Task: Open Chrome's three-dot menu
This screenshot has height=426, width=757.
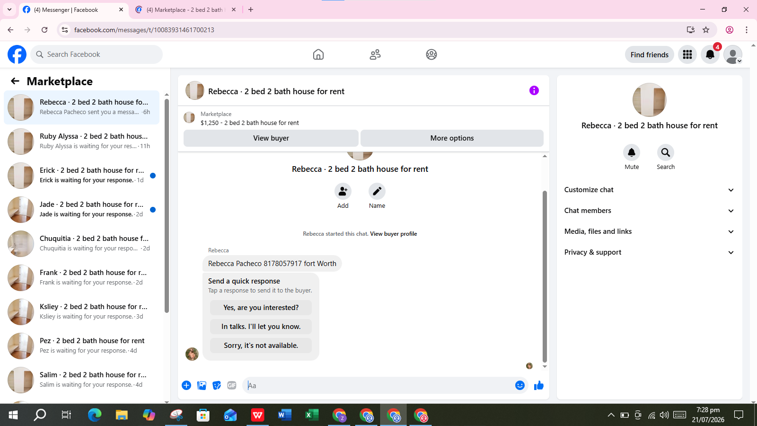Action: click(x=747, y=30)
